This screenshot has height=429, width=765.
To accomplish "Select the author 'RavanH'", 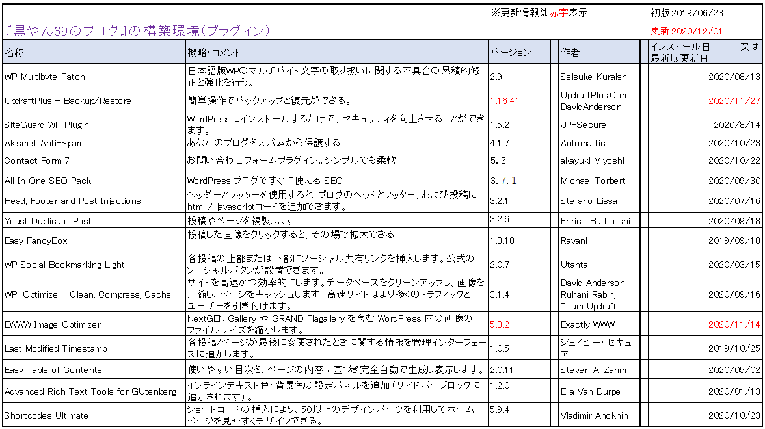I will [576, 240].
